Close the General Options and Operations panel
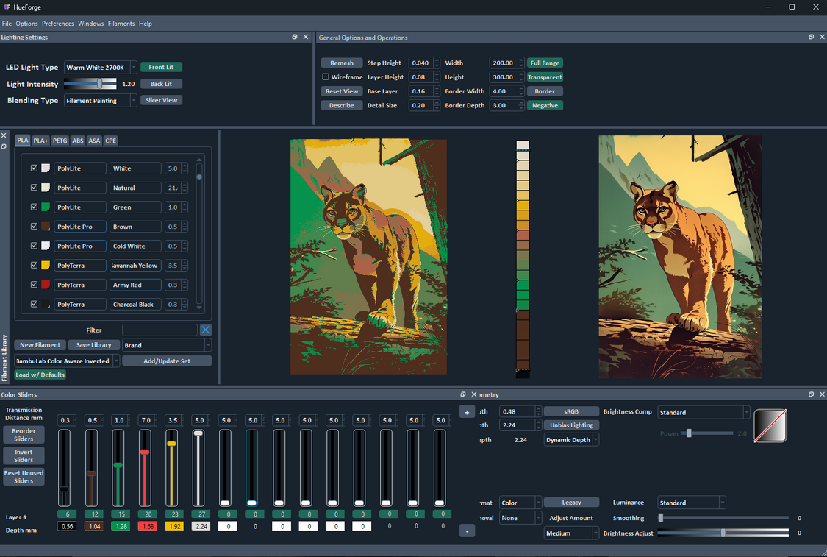827x557 pixels. [822, 37]
